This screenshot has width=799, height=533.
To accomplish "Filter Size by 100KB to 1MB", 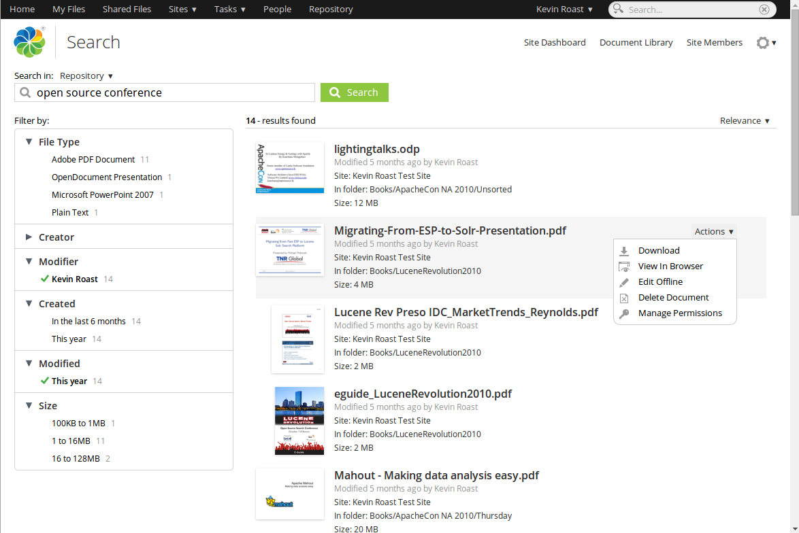I will (78, 424).
